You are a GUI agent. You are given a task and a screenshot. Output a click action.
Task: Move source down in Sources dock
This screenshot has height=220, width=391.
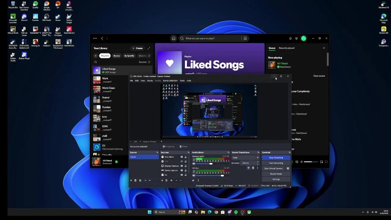pos(181,180)
